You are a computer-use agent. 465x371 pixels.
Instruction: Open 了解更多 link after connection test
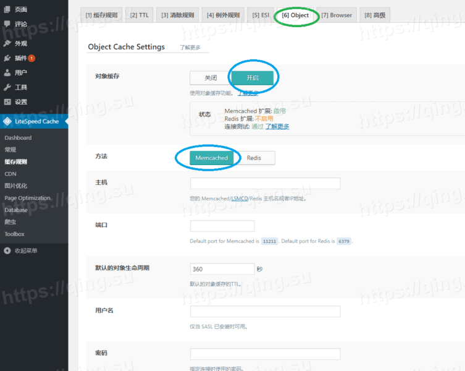click(277, 127)
